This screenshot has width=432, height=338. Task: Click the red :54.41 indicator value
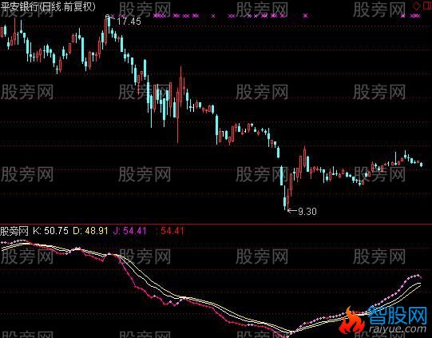coord(170,230)
